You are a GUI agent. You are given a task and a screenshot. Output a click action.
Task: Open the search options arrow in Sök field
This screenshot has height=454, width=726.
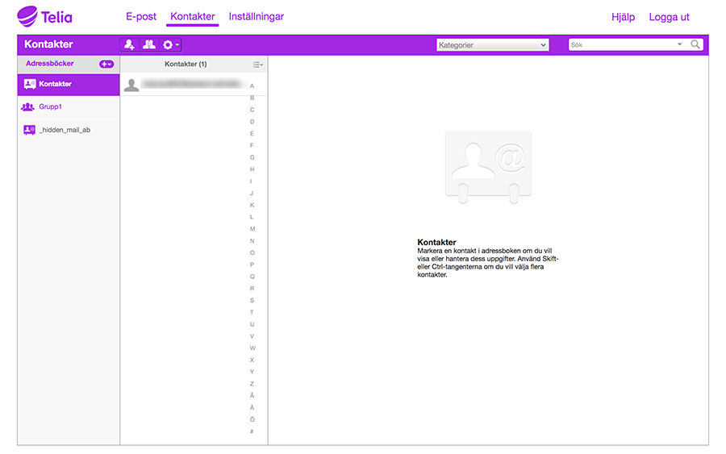[680, 45]
